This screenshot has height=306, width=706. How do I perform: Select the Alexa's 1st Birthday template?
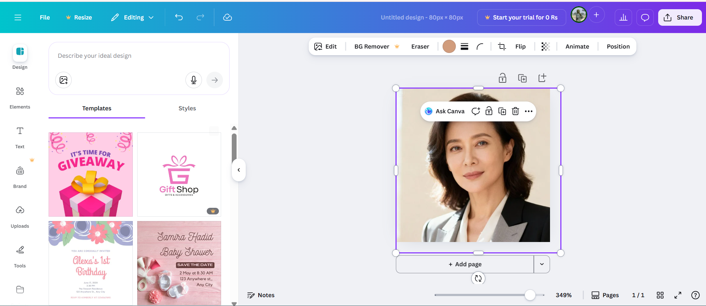click(91, 263)
